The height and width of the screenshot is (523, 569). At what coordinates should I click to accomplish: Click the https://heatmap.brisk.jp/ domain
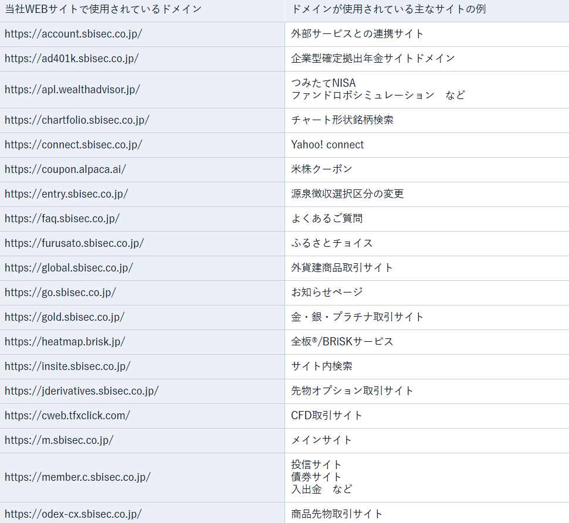[65, 342]
